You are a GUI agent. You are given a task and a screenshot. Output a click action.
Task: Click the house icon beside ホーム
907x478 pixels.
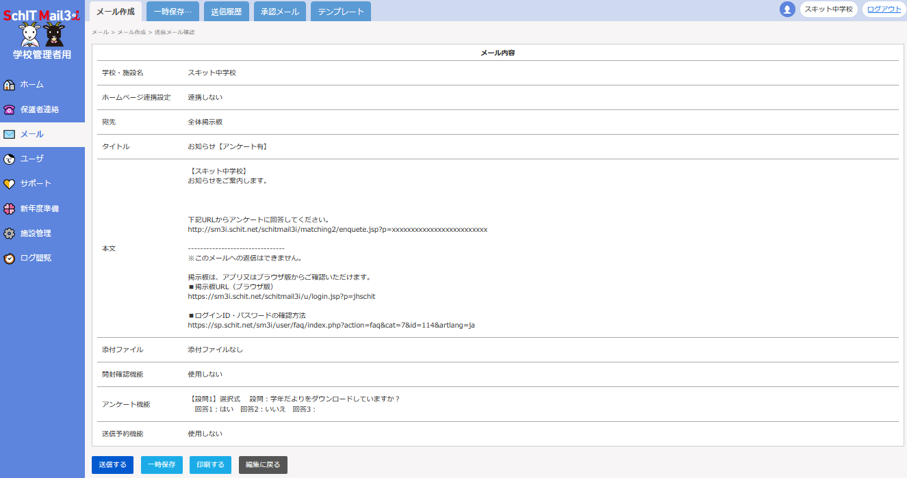(10, 85)
